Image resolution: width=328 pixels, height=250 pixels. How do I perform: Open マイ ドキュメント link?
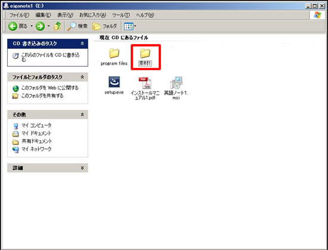point(36,133)
